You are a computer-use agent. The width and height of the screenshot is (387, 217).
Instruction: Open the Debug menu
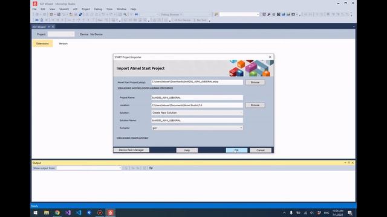pyautogui.click(x=98, y=9)
